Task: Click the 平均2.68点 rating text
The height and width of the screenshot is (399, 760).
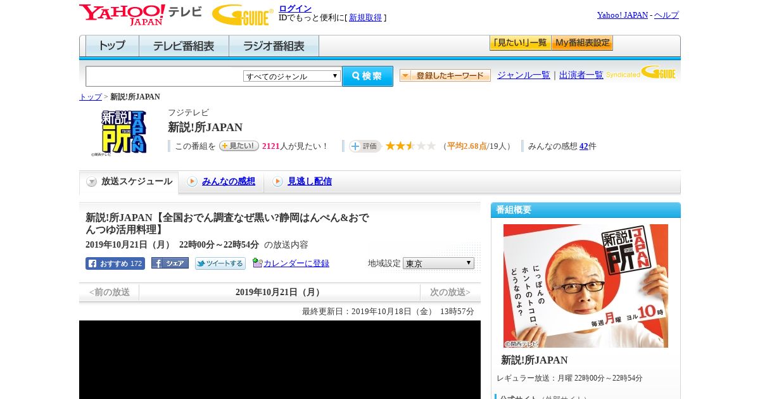Action: [x=467, y=146]
